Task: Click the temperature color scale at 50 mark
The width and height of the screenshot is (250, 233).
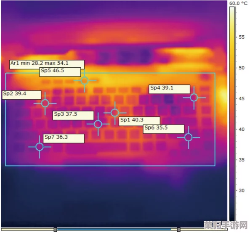Action: click(232, 68)
